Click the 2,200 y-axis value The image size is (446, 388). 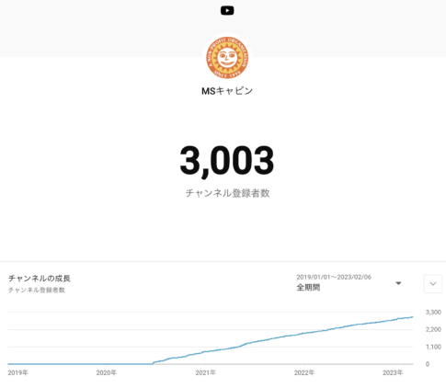(x=433, y=329)
